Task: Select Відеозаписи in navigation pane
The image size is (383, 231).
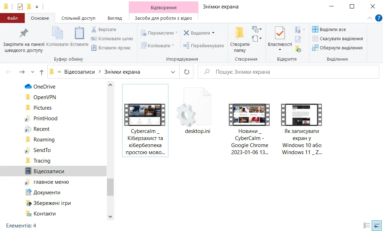Action: [53, 171]
